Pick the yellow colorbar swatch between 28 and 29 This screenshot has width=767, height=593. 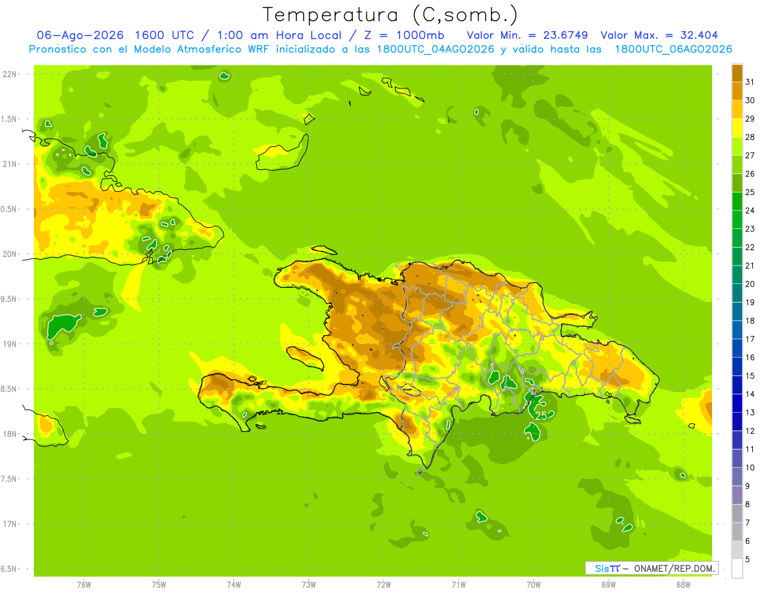click(737, 128)
